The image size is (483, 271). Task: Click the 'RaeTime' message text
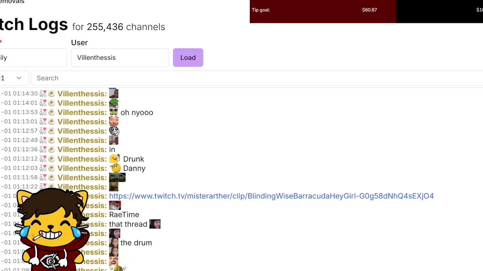[x=124, y=215]
